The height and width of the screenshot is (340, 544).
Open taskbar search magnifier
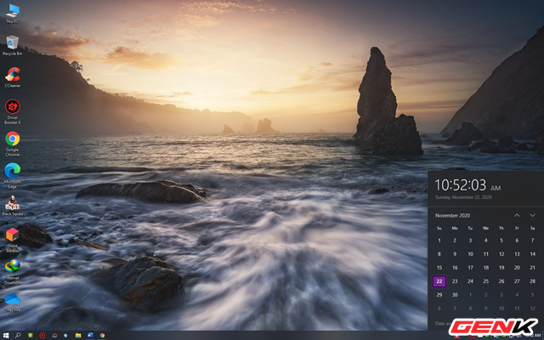17,336
